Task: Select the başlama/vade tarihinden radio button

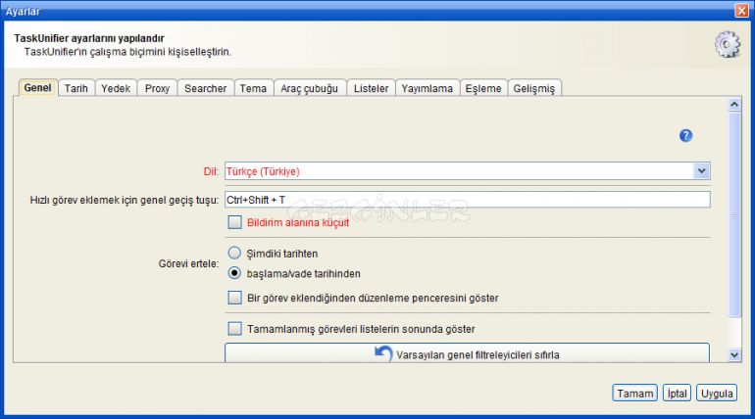Action: coord(234,273)
